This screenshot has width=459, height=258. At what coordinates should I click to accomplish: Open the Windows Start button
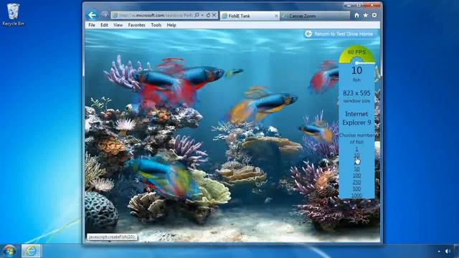tap(9, 251)
